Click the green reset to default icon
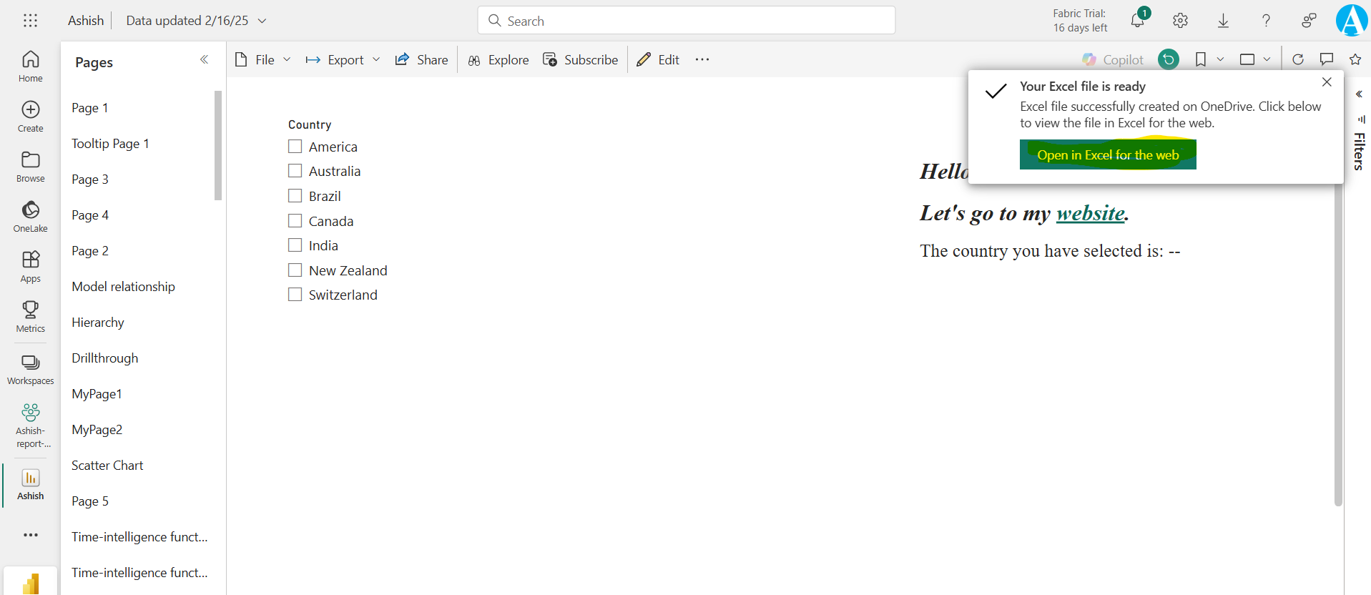Image resolution: width=1371 pixels, height=595 pixels. click(1169, 59)
